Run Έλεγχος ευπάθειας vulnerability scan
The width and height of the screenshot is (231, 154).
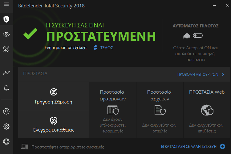point(54,124)
